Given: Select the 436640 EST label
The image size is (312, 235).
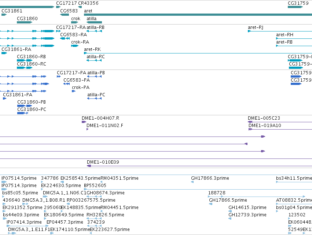Looking at the screenshot, I should coord(11,200).
